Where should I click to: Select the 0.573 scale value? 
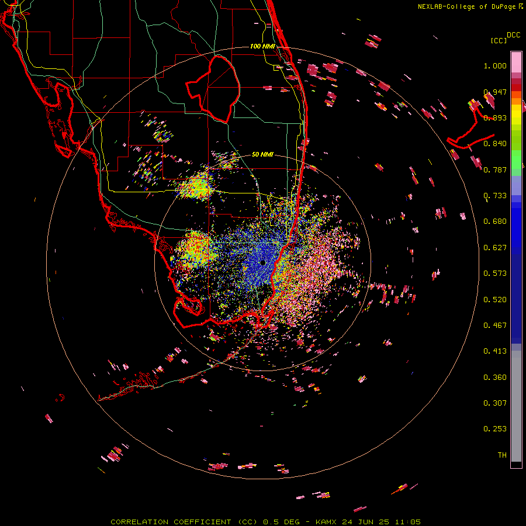pos(495,274)
